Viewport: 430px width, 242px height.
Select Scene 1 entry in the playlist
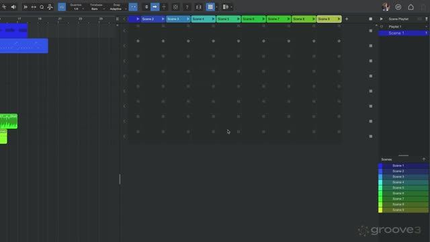tap(403, 33)
